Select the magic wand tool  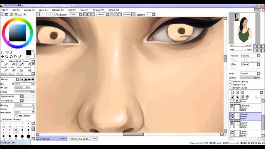tap(11, 53)
